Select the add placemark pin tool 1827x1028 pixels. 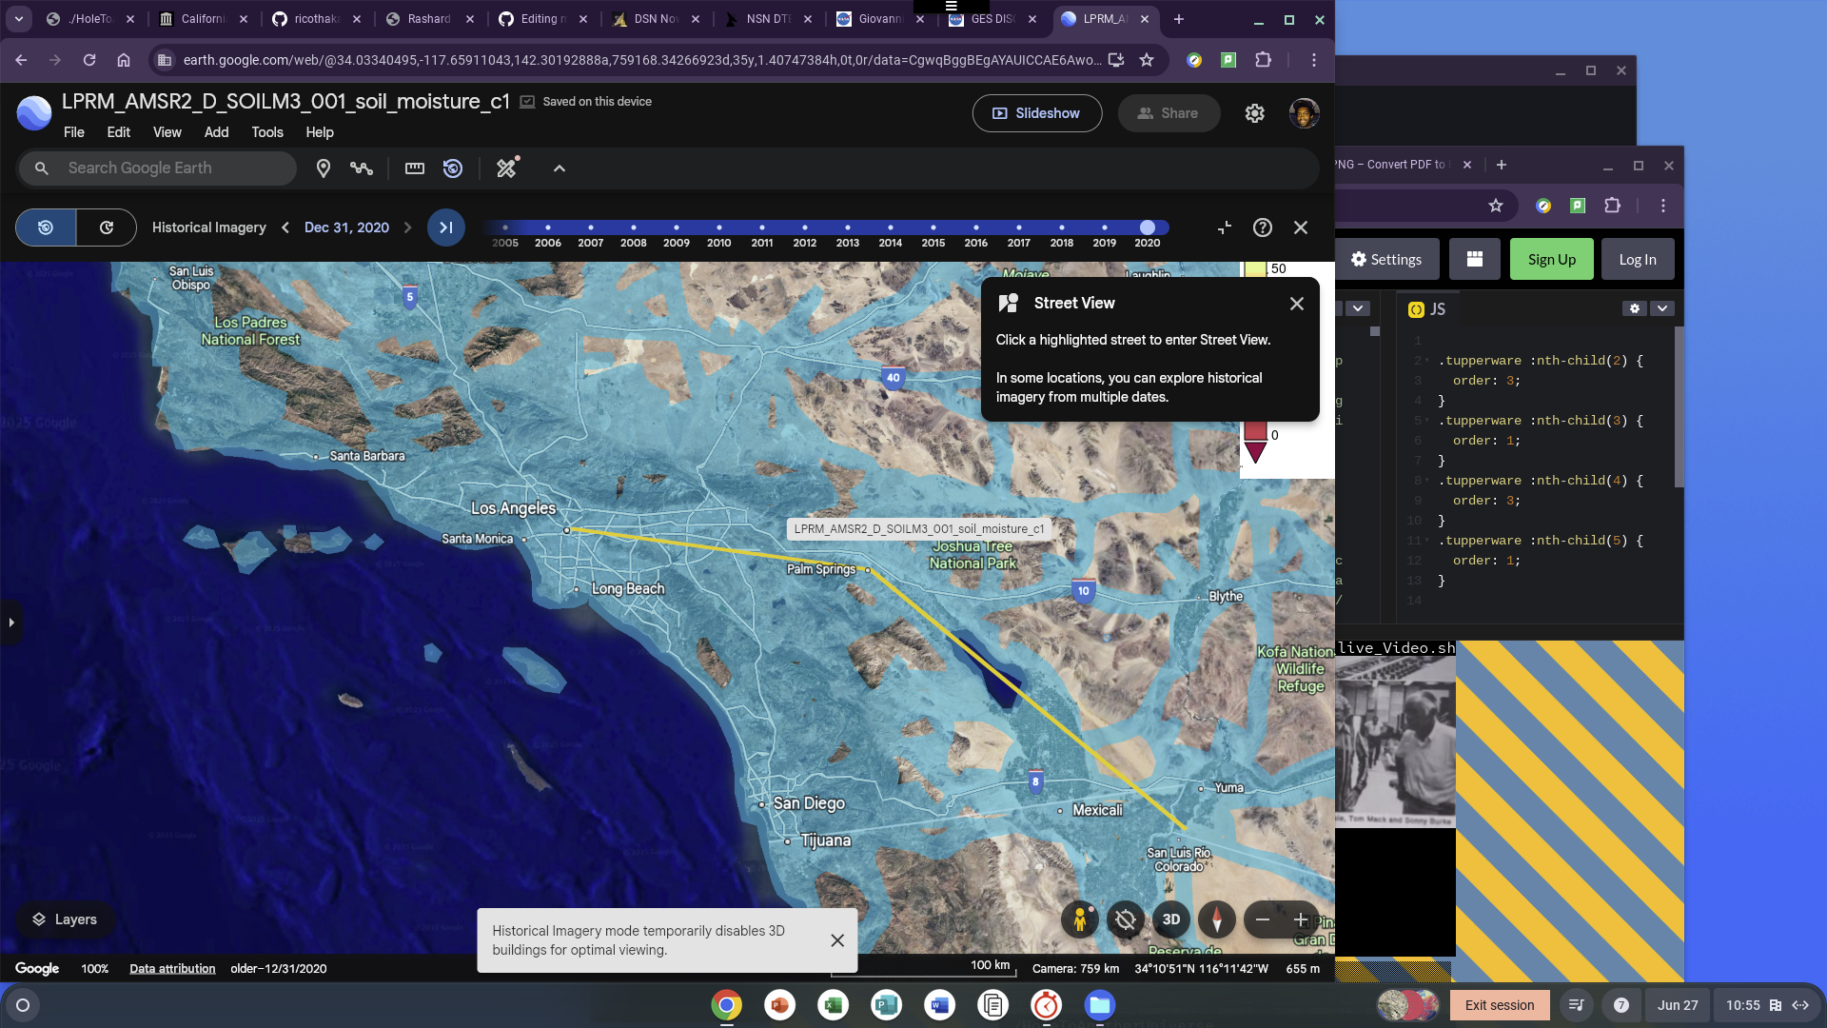coord(324,168)
